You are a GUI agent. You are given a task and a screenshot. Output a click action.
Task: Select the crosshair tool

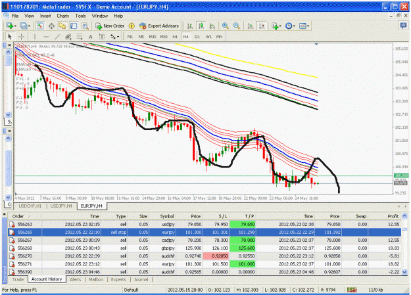pos(21,37)
